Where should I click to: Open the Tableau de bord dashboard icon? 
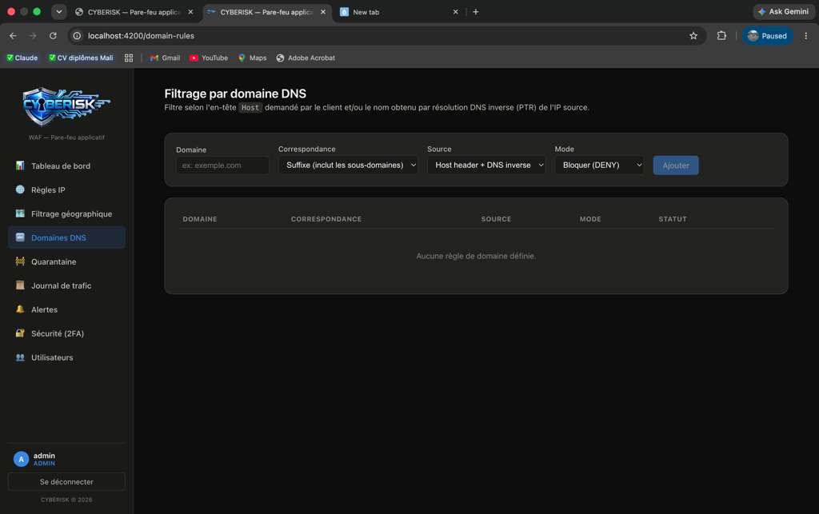pyautogui.click(x=20, y=165)
